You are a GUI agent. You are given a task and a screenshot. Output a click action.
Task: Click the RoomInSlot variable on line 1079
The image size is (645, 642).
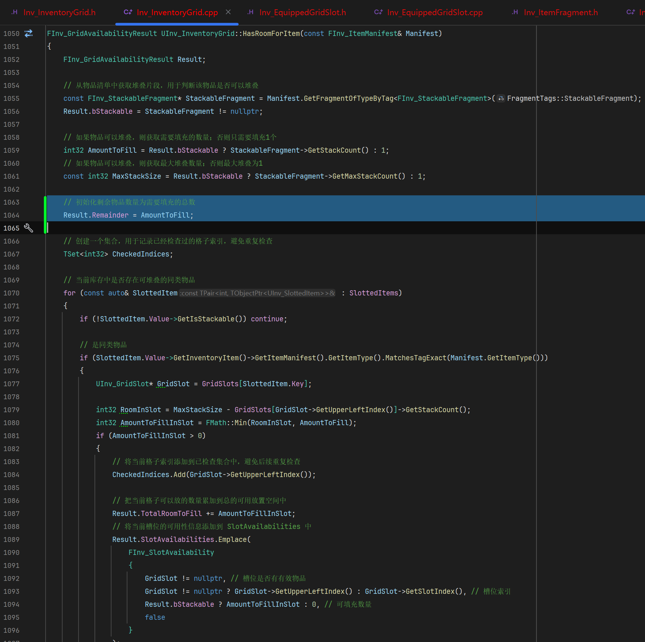point(141,410)
